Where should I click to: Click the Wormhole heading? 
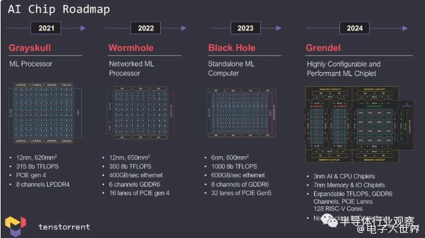(x=131, y=48)
